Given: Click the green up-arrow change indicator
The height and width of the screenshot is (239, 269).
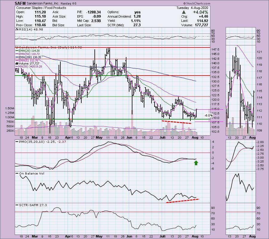Looking at the screenshot, I should [x=184, y=12].
